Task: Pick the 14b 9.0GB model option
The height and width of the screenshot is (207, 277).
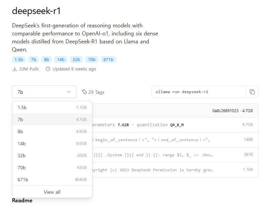Action: coord(52,144)
